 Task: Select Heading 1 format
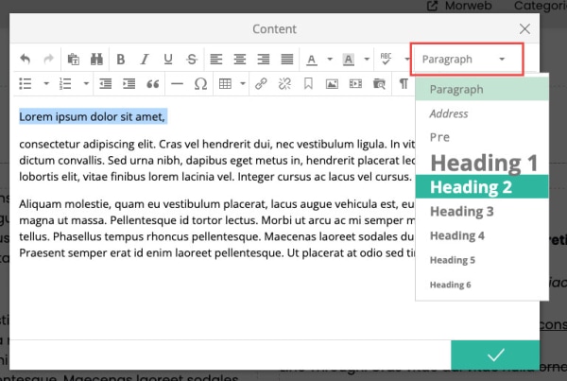[482, 163]
